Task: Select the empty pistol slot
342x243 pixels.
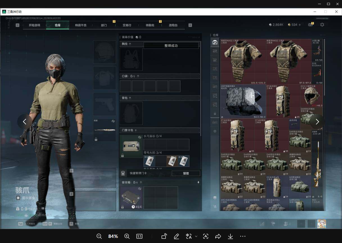Action: pyautogui.click(x=105, y=104)
